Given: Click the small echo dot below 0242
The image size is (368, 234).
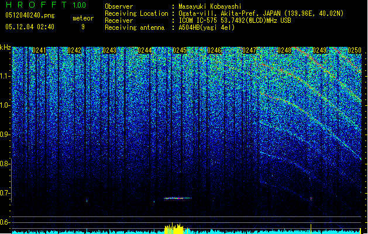Looking at the screenshot, I should (87, 201).
